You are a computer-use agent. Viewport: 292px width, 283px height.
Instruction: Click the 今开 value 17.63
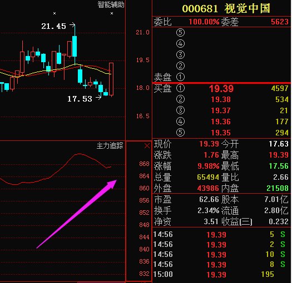point(279,144)
